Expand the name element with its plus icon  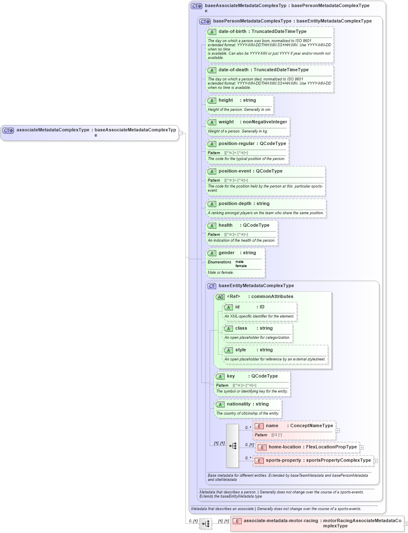click(338, 430)
